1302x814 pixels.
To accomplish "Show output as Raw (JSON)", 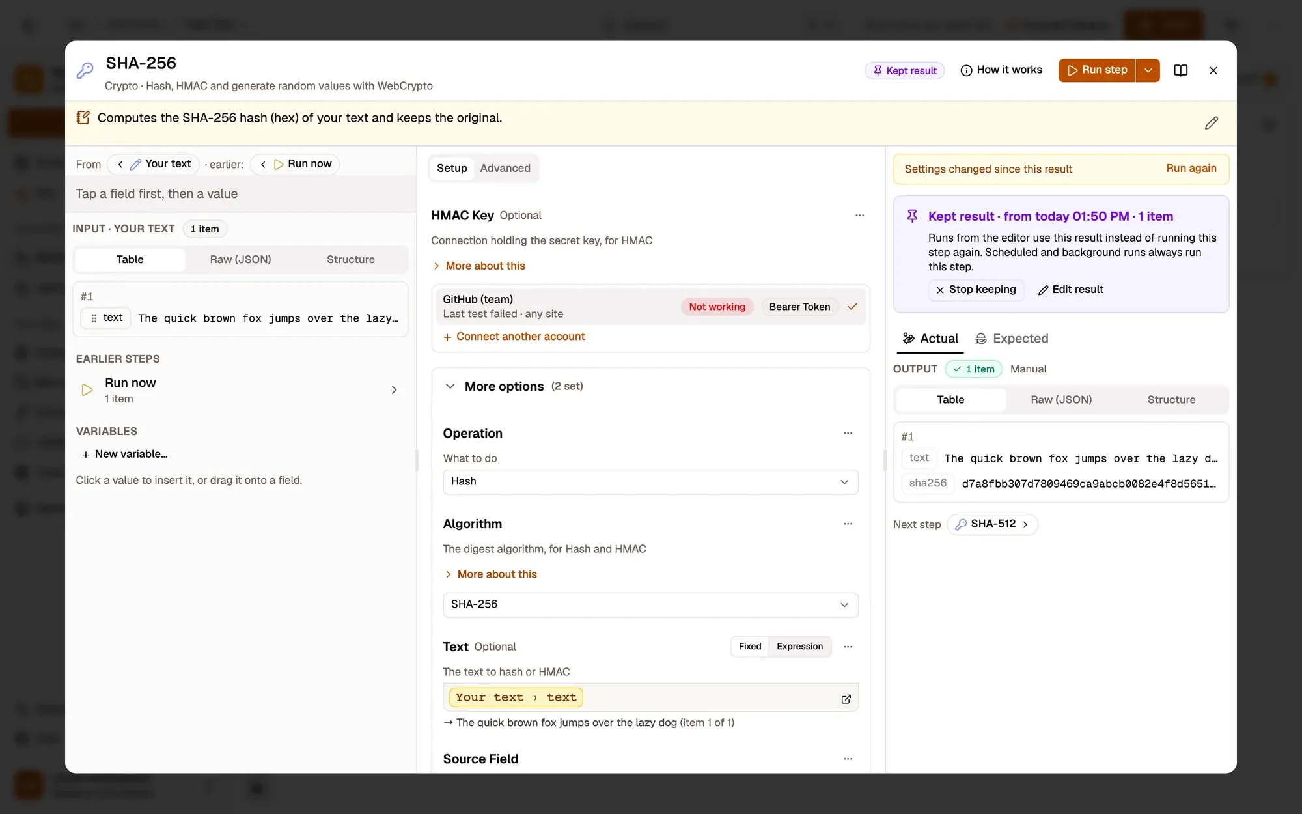I will pyautogui.click(x=1061, y=400).
